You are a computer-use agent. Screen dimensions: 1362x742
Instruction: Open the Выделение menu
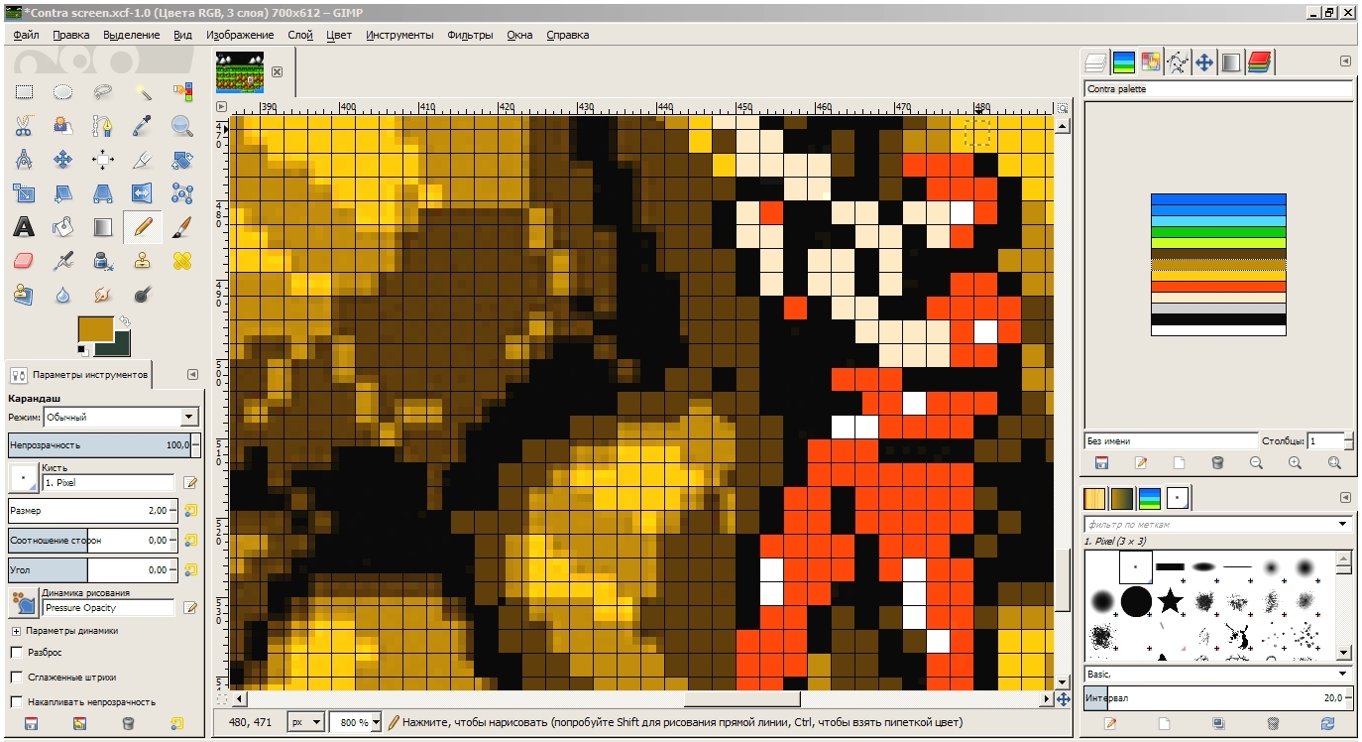pos(131,35)
